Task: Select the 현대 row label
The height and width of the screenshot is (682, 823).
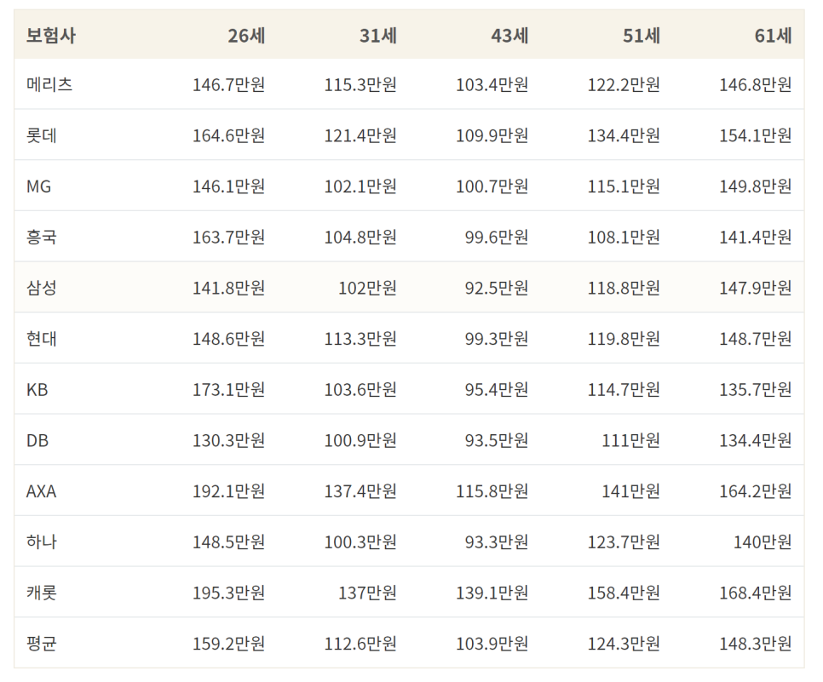Action: [42, 339]
